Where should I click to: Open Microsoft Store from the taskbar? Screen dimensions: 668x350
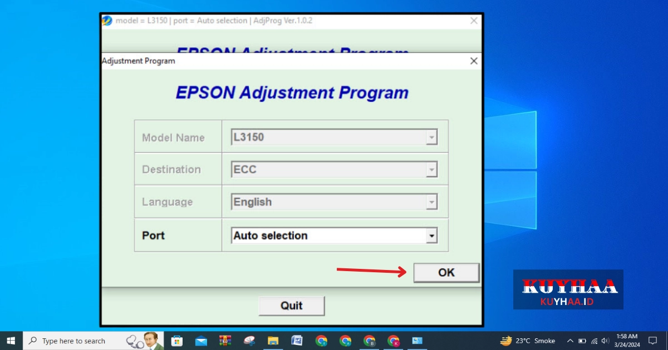[177, 341]
